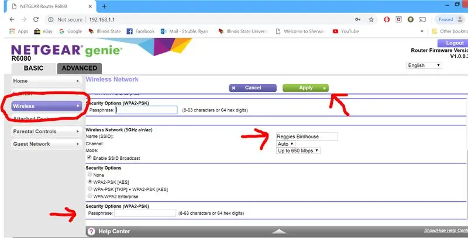Screen dimensions: 468x238
Task: Expand Help Center with the up arrow
Action: (x=280, y=231)
